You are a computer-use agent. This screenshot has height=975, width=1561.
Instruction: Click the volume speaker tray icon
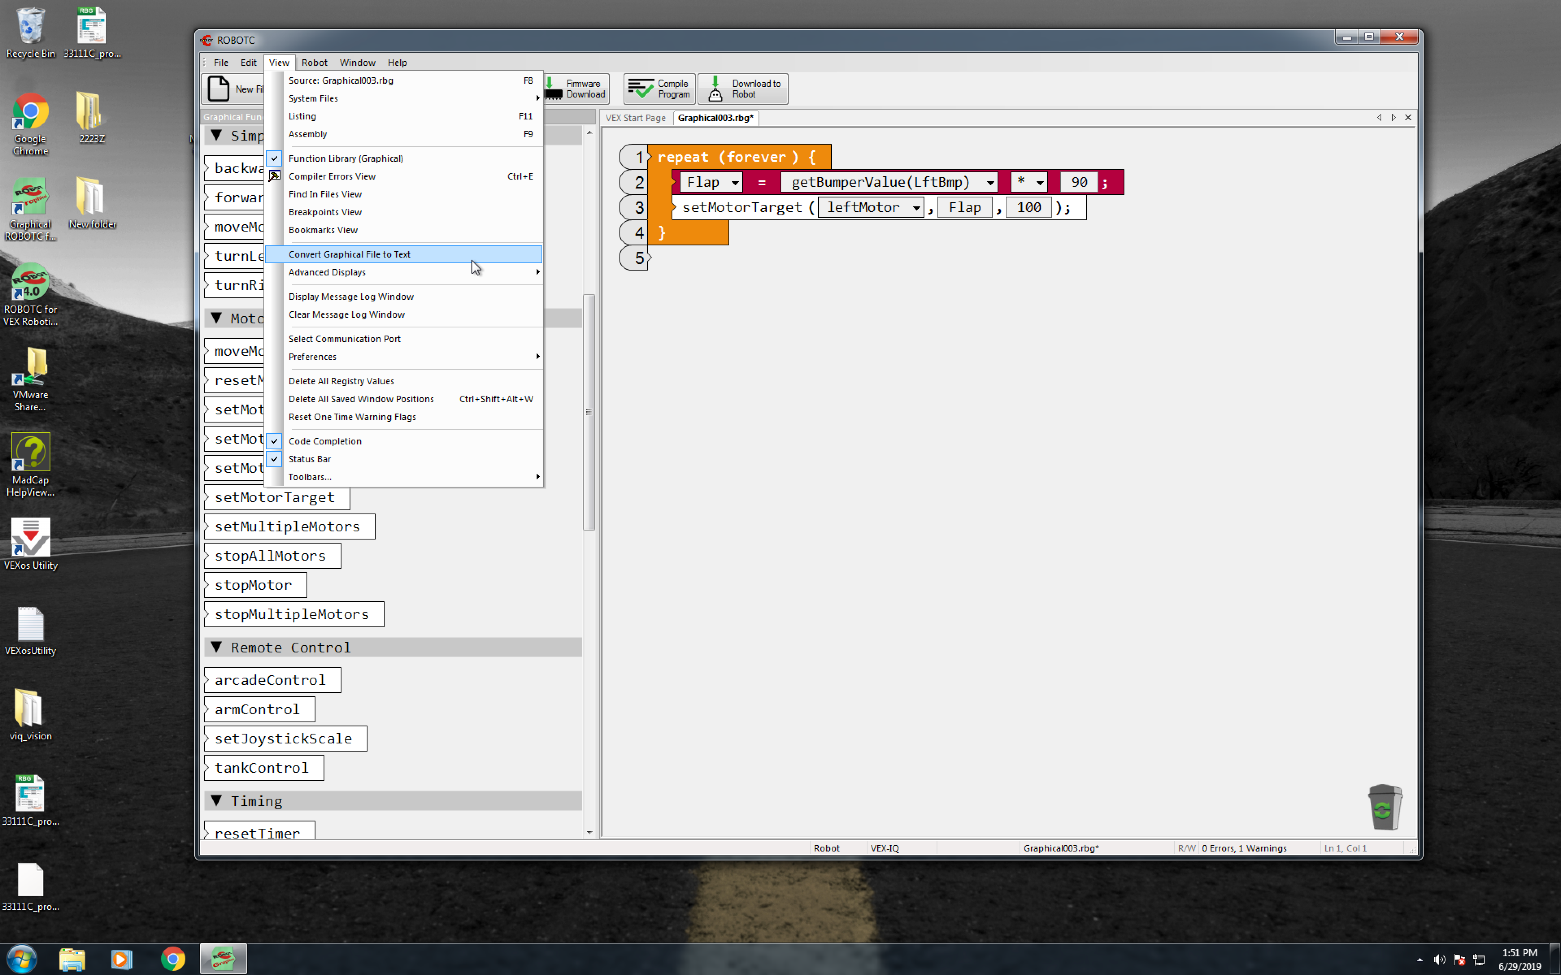(x=1439, y=960)
